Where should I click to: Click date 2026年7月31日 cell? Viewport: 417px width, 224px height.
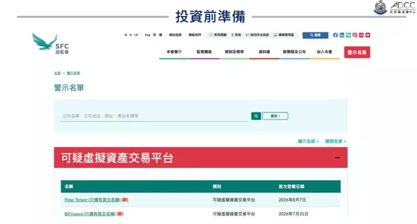[x=293, y=214]
